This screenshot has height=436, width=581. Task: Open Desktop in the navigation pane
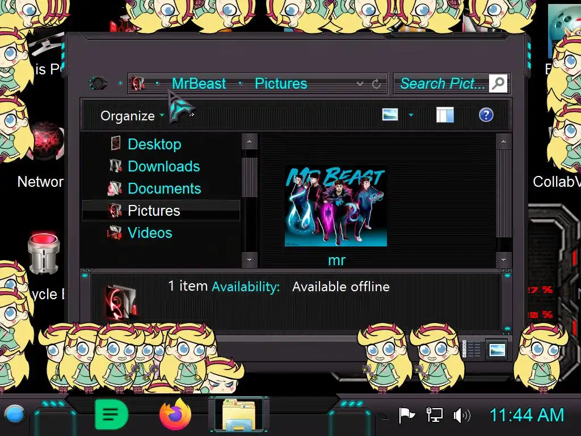154,144
